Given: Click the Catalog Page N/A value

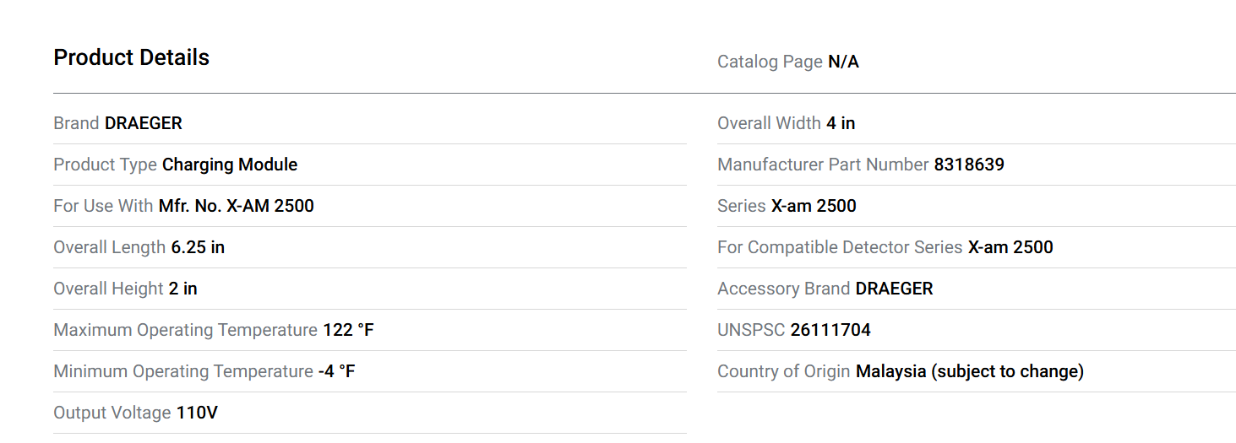Looking at the screenshot, I should pyautogui.click(x=842, y=62).
